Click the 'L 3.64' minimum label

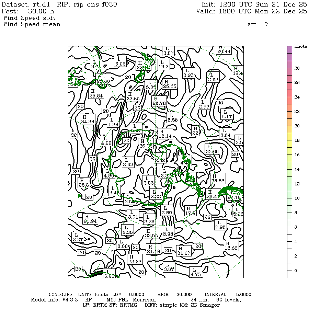226,133
